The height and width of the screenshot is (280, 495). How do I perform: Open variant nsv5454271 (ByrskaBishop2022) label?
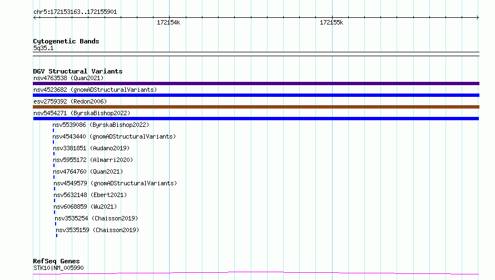coord(82,113)
